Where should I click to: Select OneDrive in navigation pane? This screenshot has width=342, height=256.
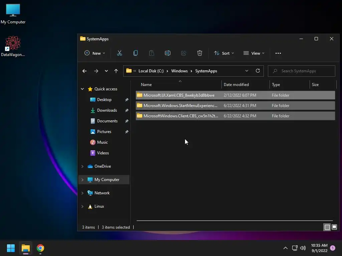103,166
